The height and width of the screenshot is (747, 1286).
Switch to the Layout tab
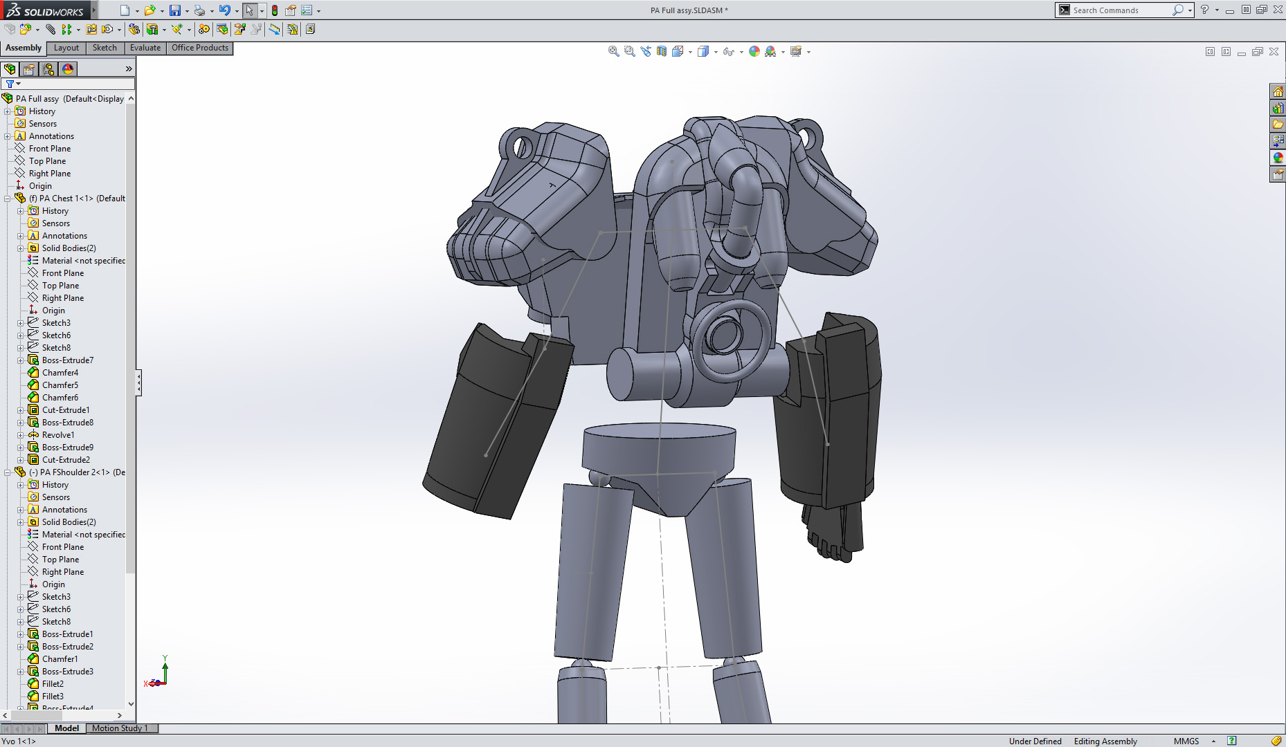tap(66, 48)
